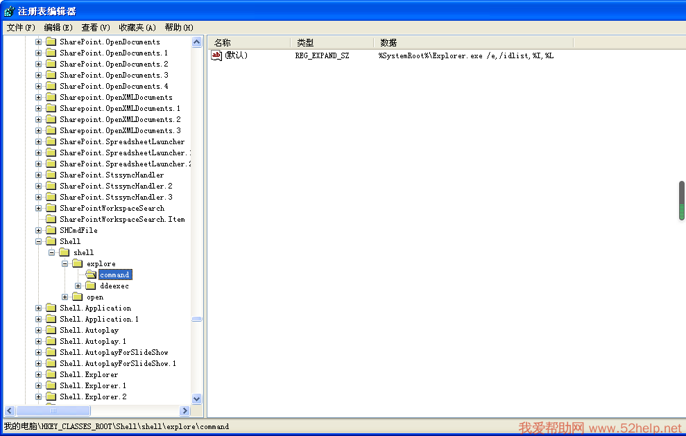Image resolution: width=686 pixels, height=436 pixels.
Task: Select the Shell.Autoplay tree item
Action: pos(89,330)
